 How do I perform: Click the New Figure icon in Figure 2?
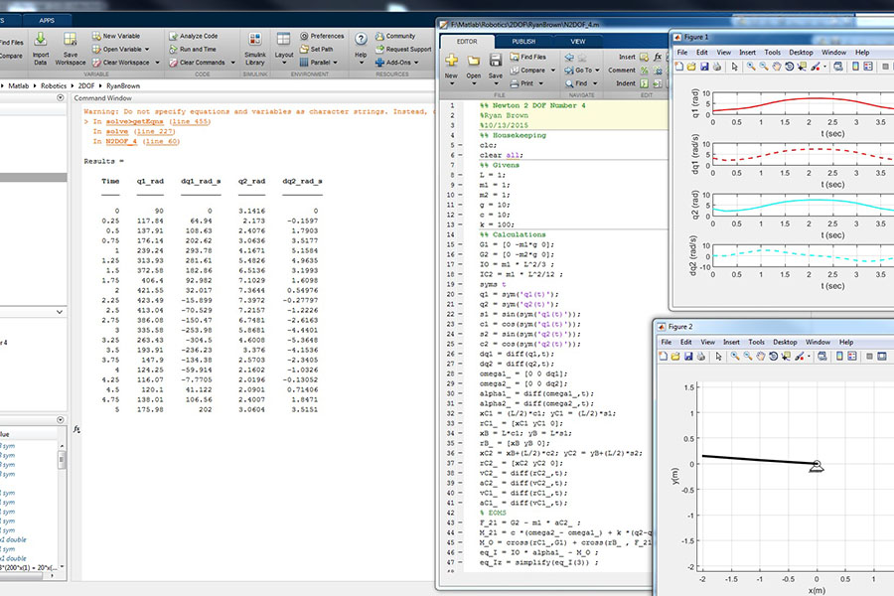point(664,357)
